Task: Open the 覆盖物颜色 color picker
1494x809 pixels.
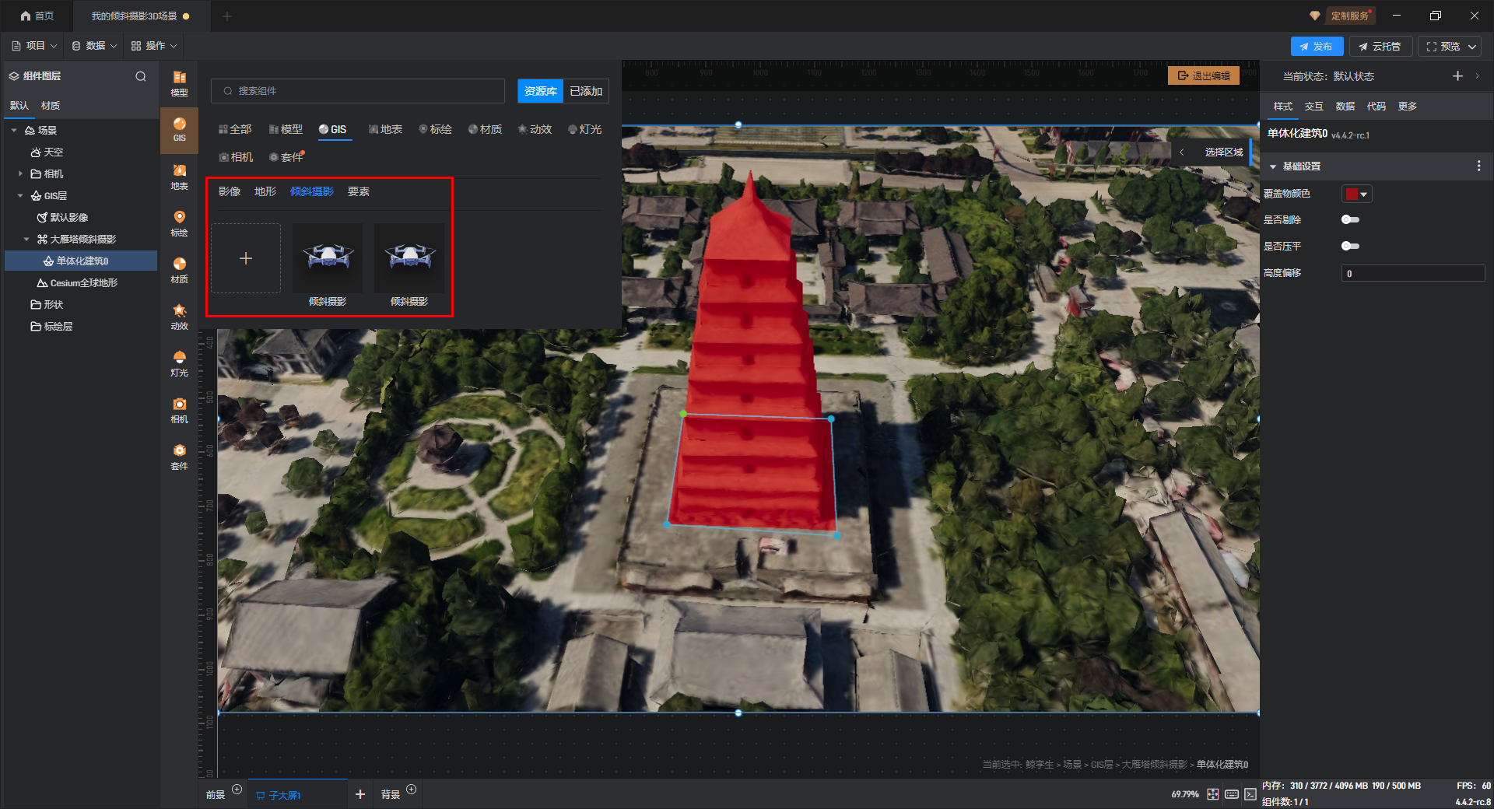Action: tap(1356, 194)
